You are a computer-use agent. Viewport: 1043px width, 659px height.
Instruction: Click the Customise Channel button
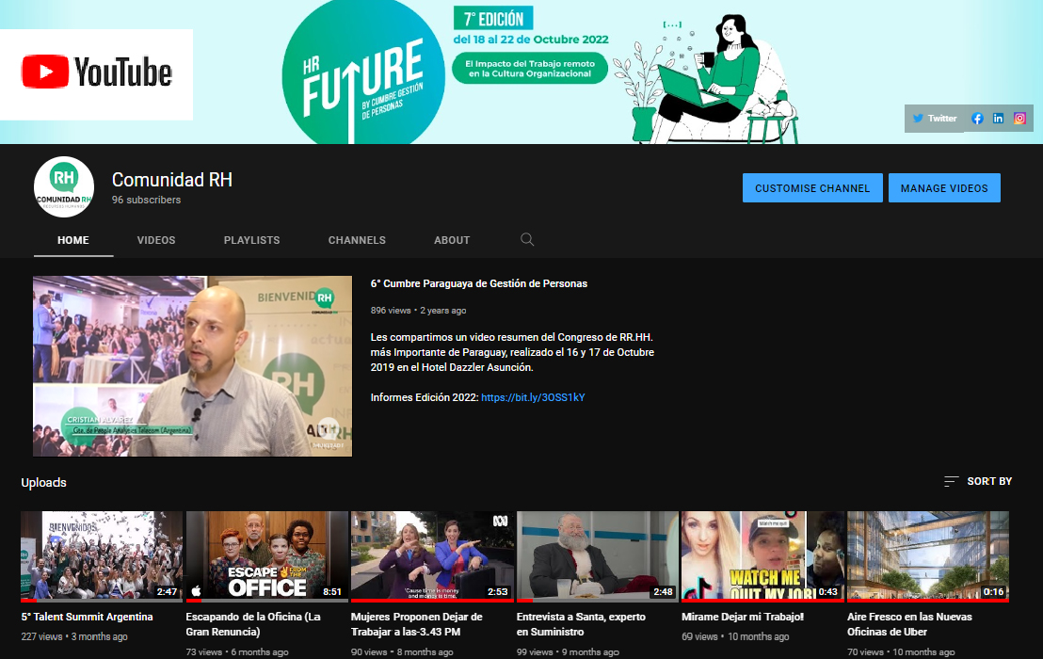pyautogui.click(x=813, y=188)
